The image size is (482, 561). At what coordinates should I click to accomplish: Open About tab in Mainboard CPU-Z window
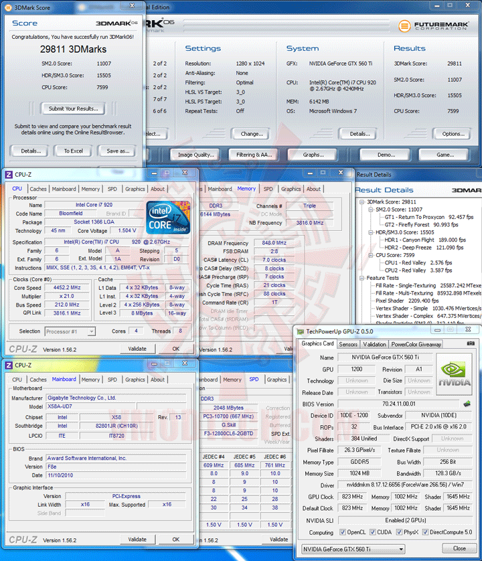coord(157,380)
